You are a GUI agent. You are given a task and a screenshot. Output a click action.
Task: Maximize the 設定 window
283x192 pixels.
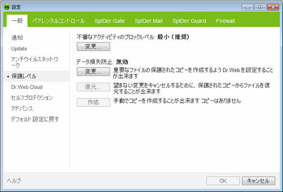260,7
